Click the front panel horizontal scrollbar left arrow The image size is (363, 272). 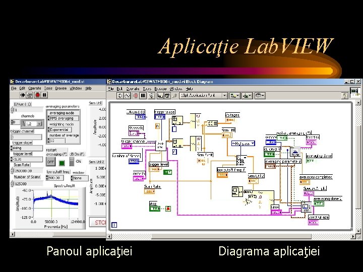coord(12,234)
